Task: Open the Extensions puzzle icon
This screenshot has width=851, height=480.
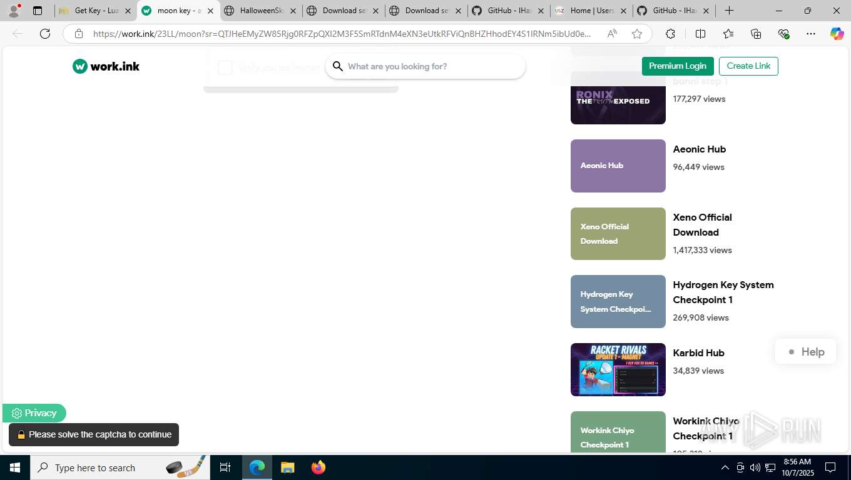Action: tap(670, 34)
